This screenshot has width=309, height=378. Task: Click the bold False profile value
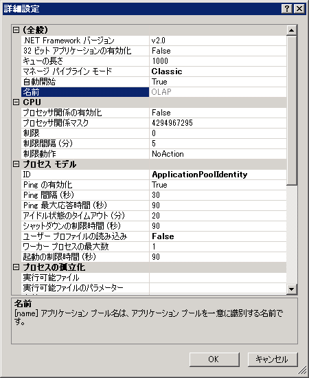[x=218, y=236]
